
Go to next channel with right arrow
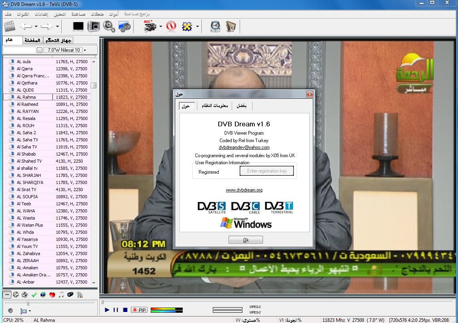pyautogui.click(x=47, y=26)
